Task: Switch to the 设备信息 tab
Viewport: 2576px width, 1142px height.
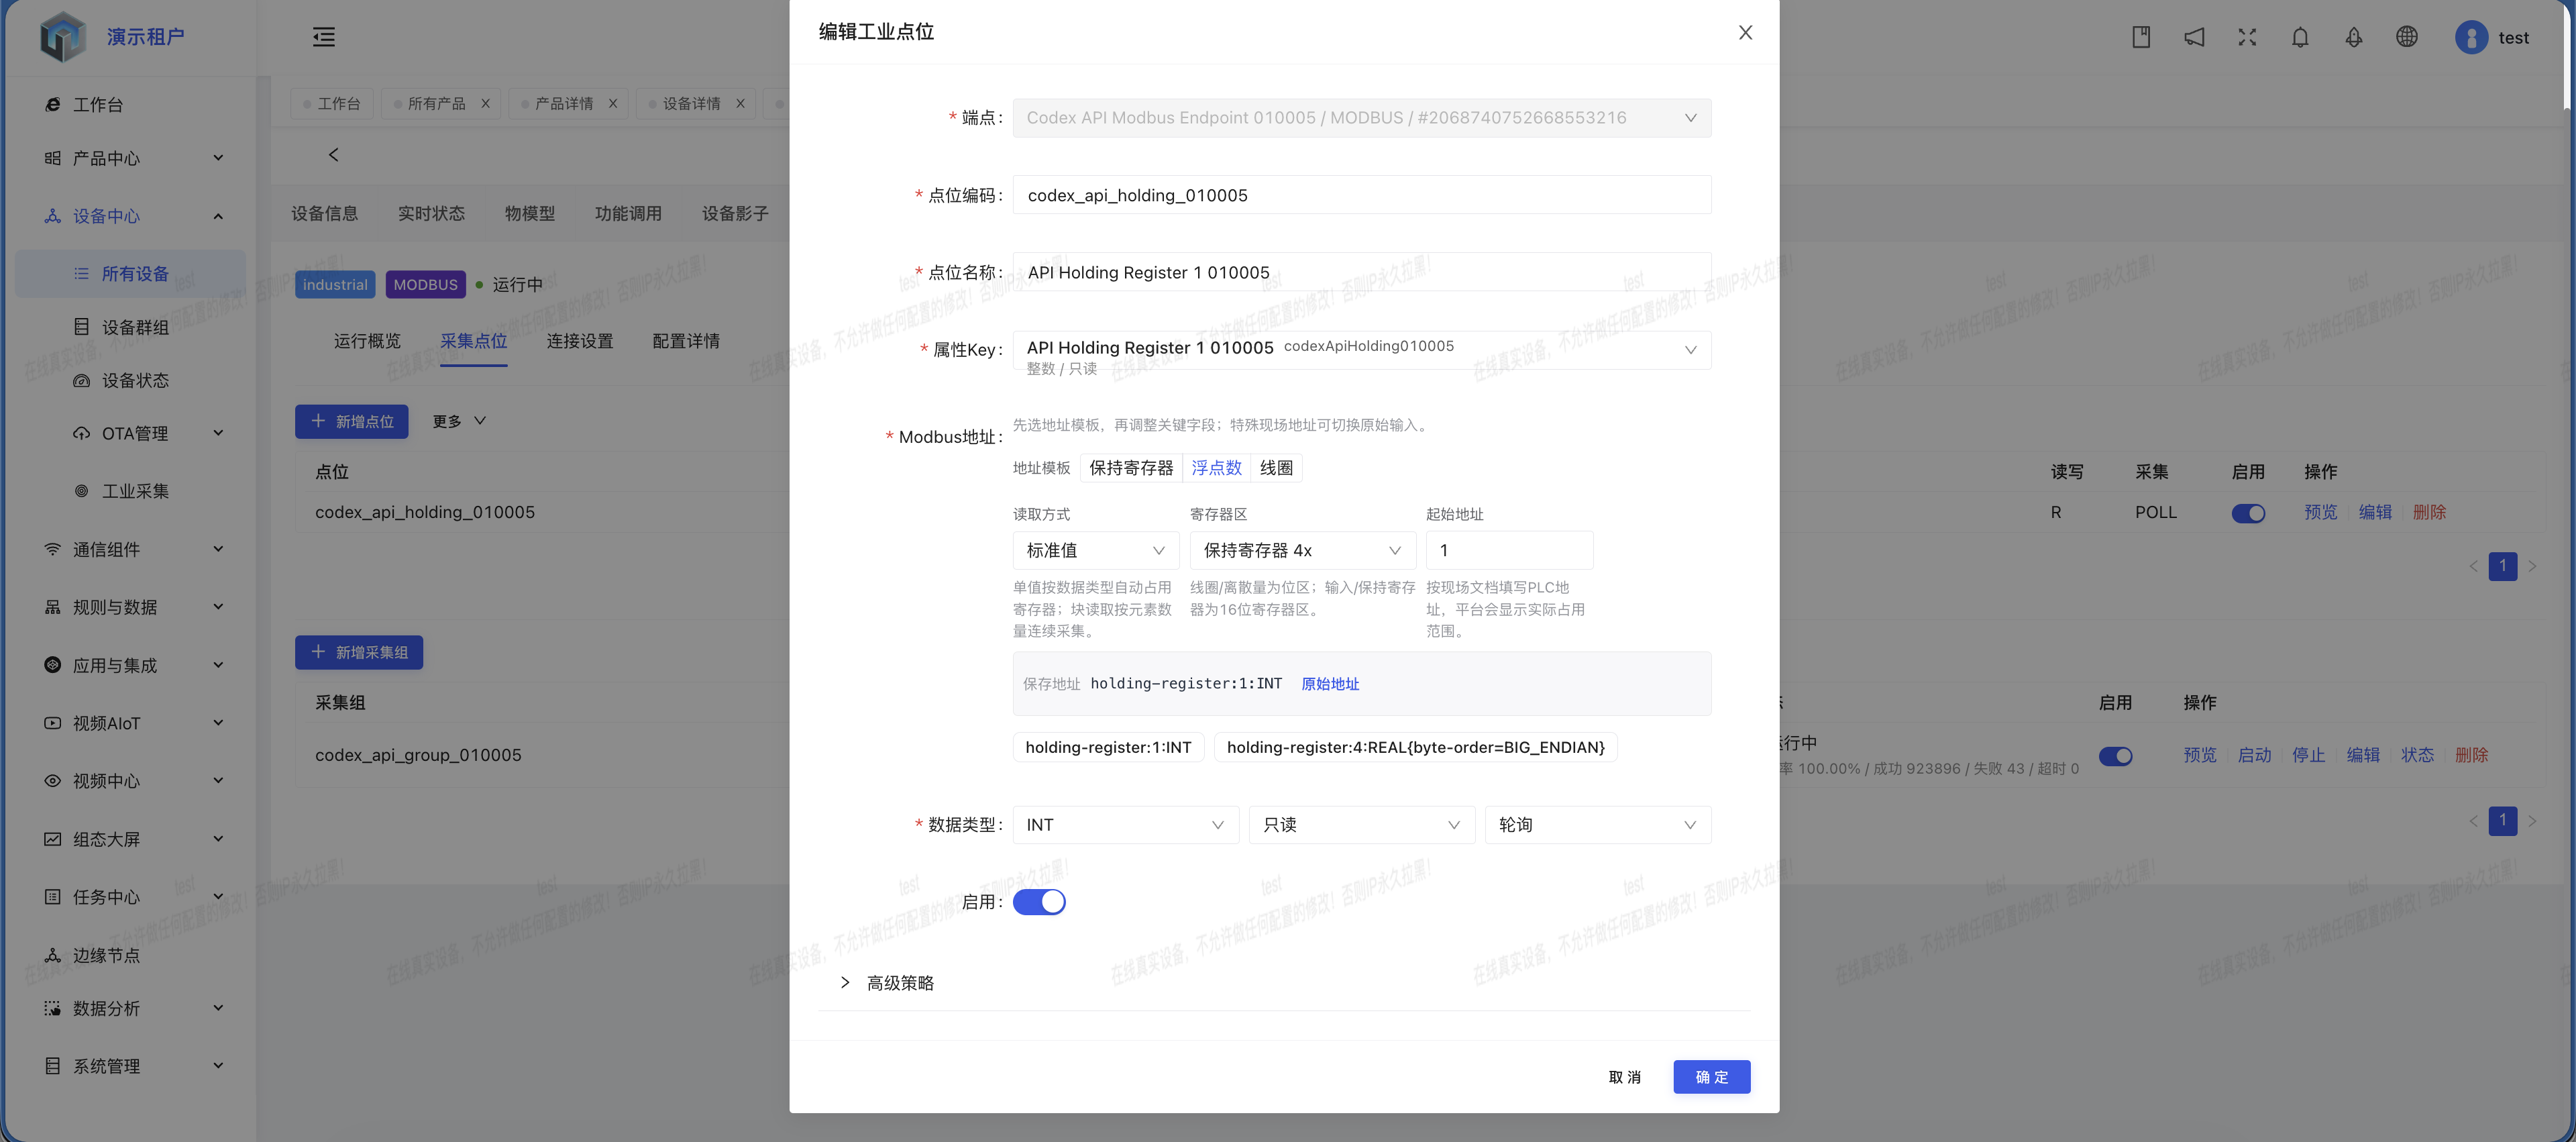Action: tap(324, 213)
